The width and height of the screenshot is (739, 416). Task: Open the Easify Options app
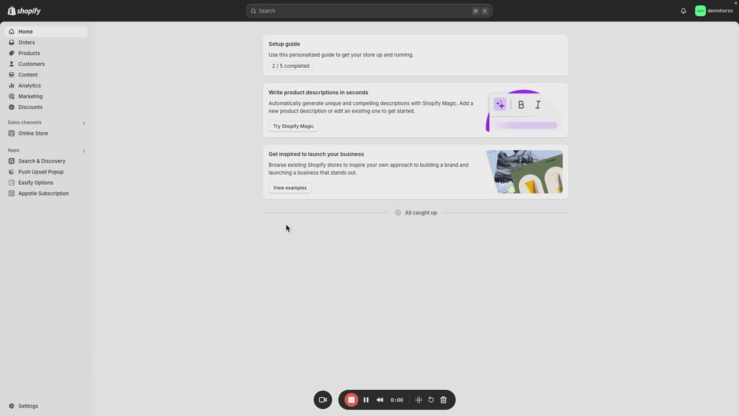[36, 183]
